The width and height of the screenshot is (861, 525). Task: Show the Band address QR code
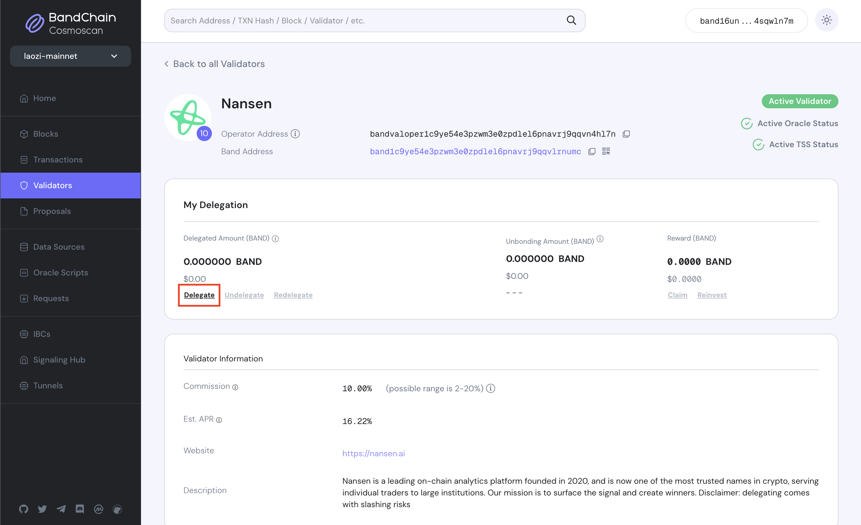[x=606, y=151]
